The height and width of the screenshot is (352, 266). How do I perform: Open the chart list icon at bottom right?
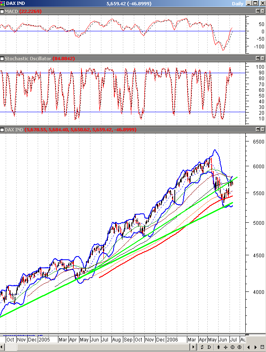262,347
